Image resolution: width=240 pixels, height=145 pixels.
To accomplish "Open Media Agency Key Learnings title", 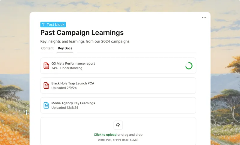I will 73,103.
